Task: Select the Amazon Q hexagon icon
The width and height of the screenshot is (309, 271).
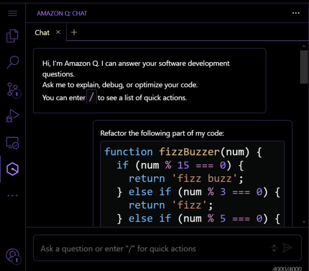Action: [x=12, y=169]
